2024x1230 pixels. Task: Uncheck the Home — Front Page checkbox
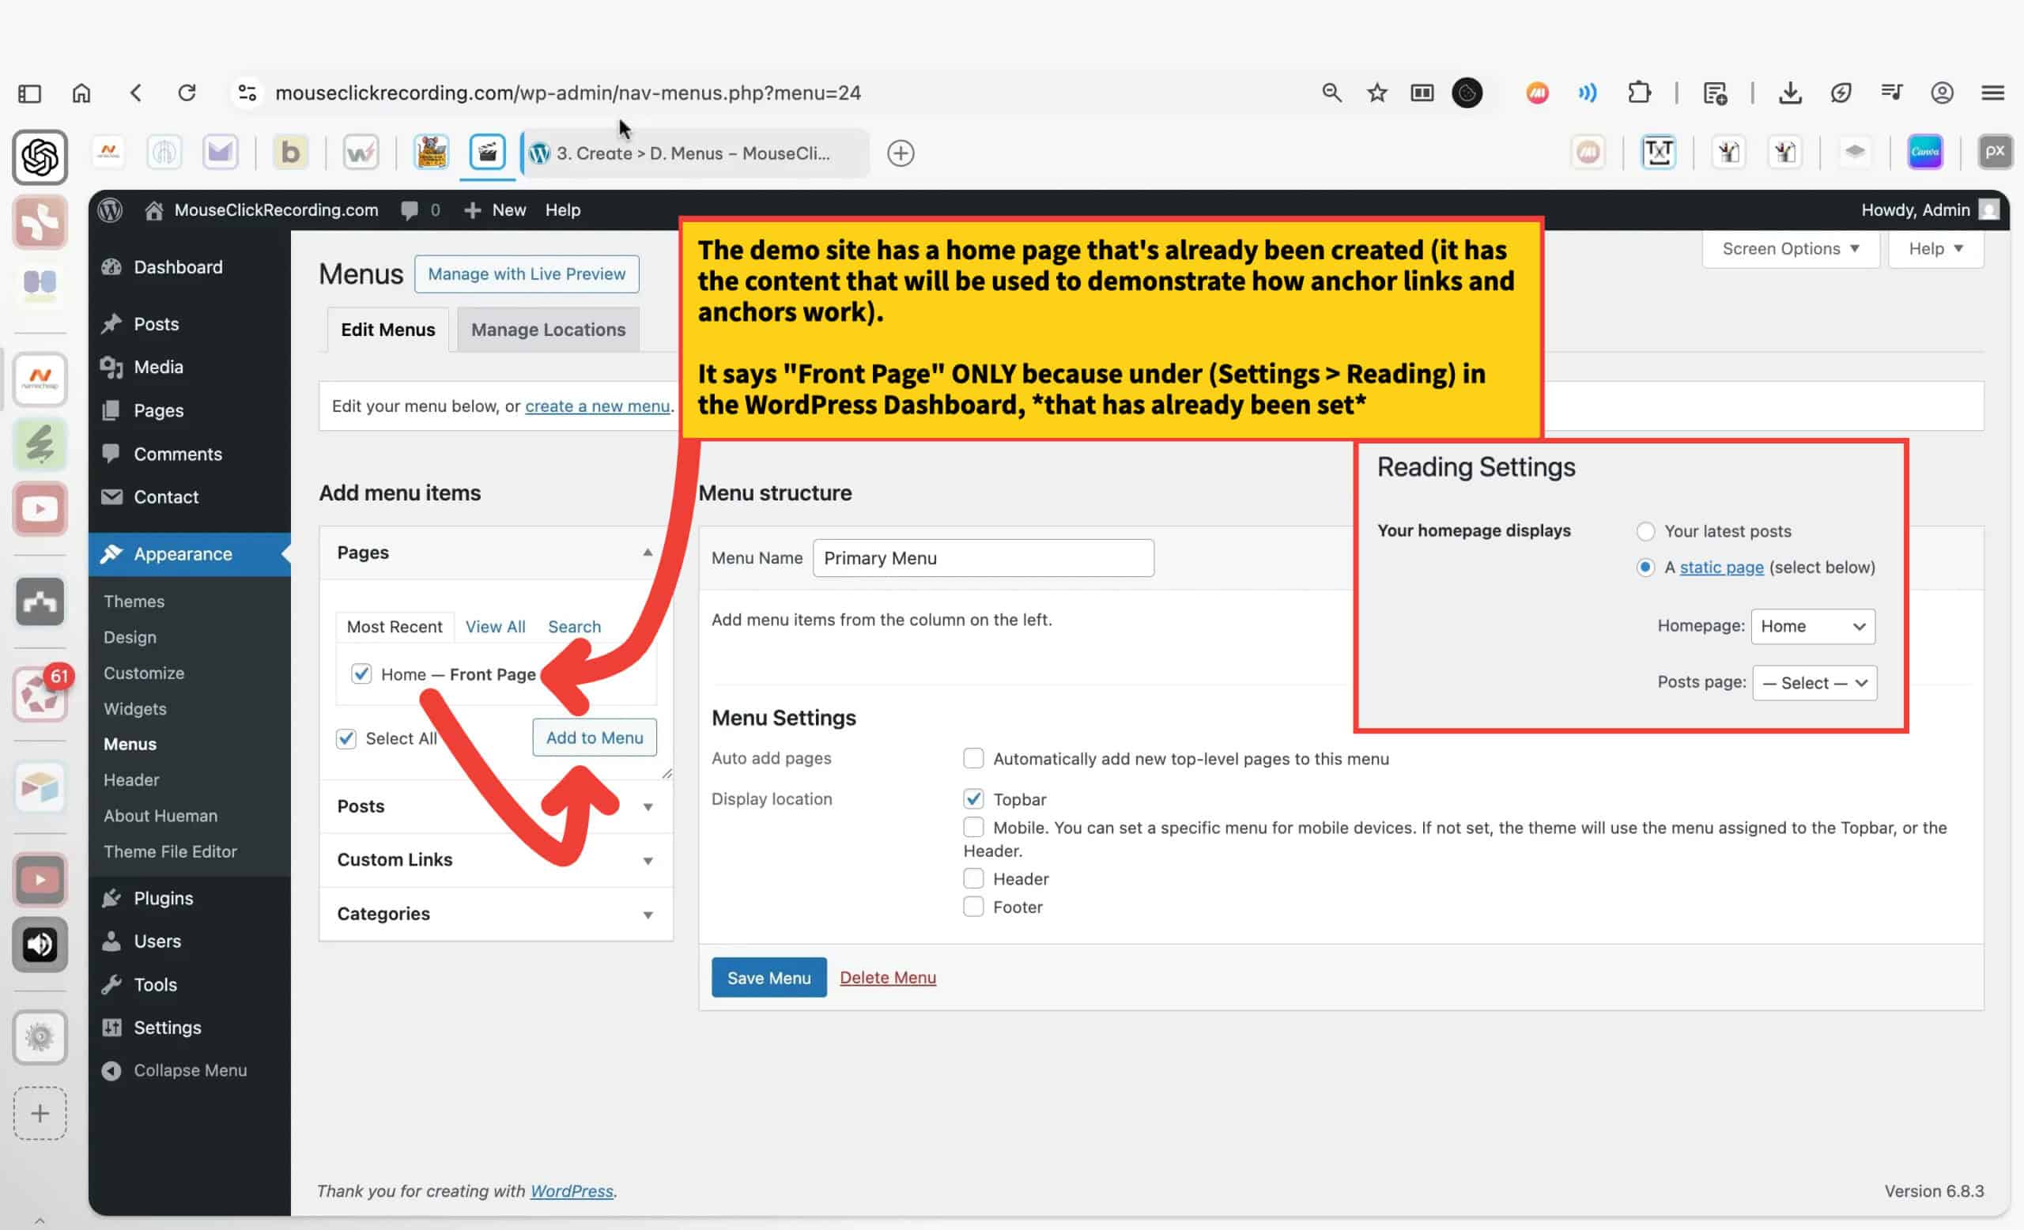tap(361, 674)
